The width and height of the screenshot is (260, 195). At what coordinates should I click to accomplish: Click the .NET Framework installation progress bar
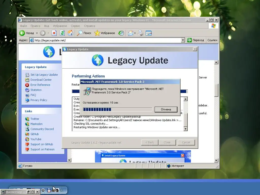[x=118, y=109]
